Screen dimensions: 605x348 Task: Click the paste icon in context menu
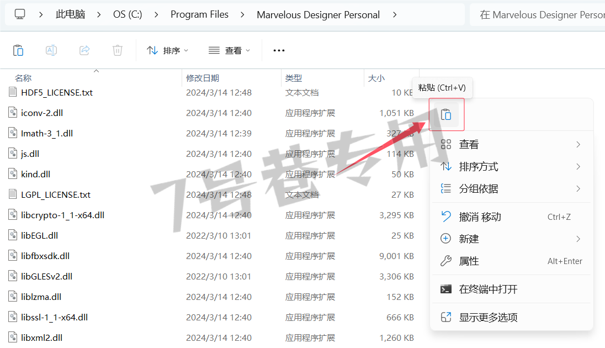coord(446,115)
